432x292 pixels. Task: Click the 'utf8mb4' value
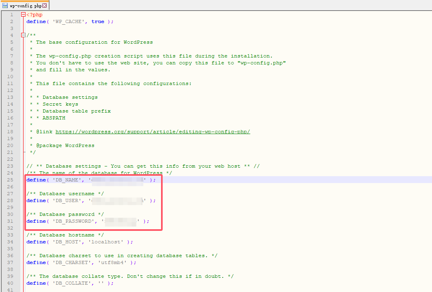112,262
